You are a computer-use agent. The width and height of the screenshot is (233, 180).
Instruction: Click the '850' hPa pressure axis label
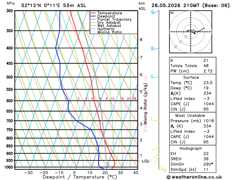coord(10,146)
